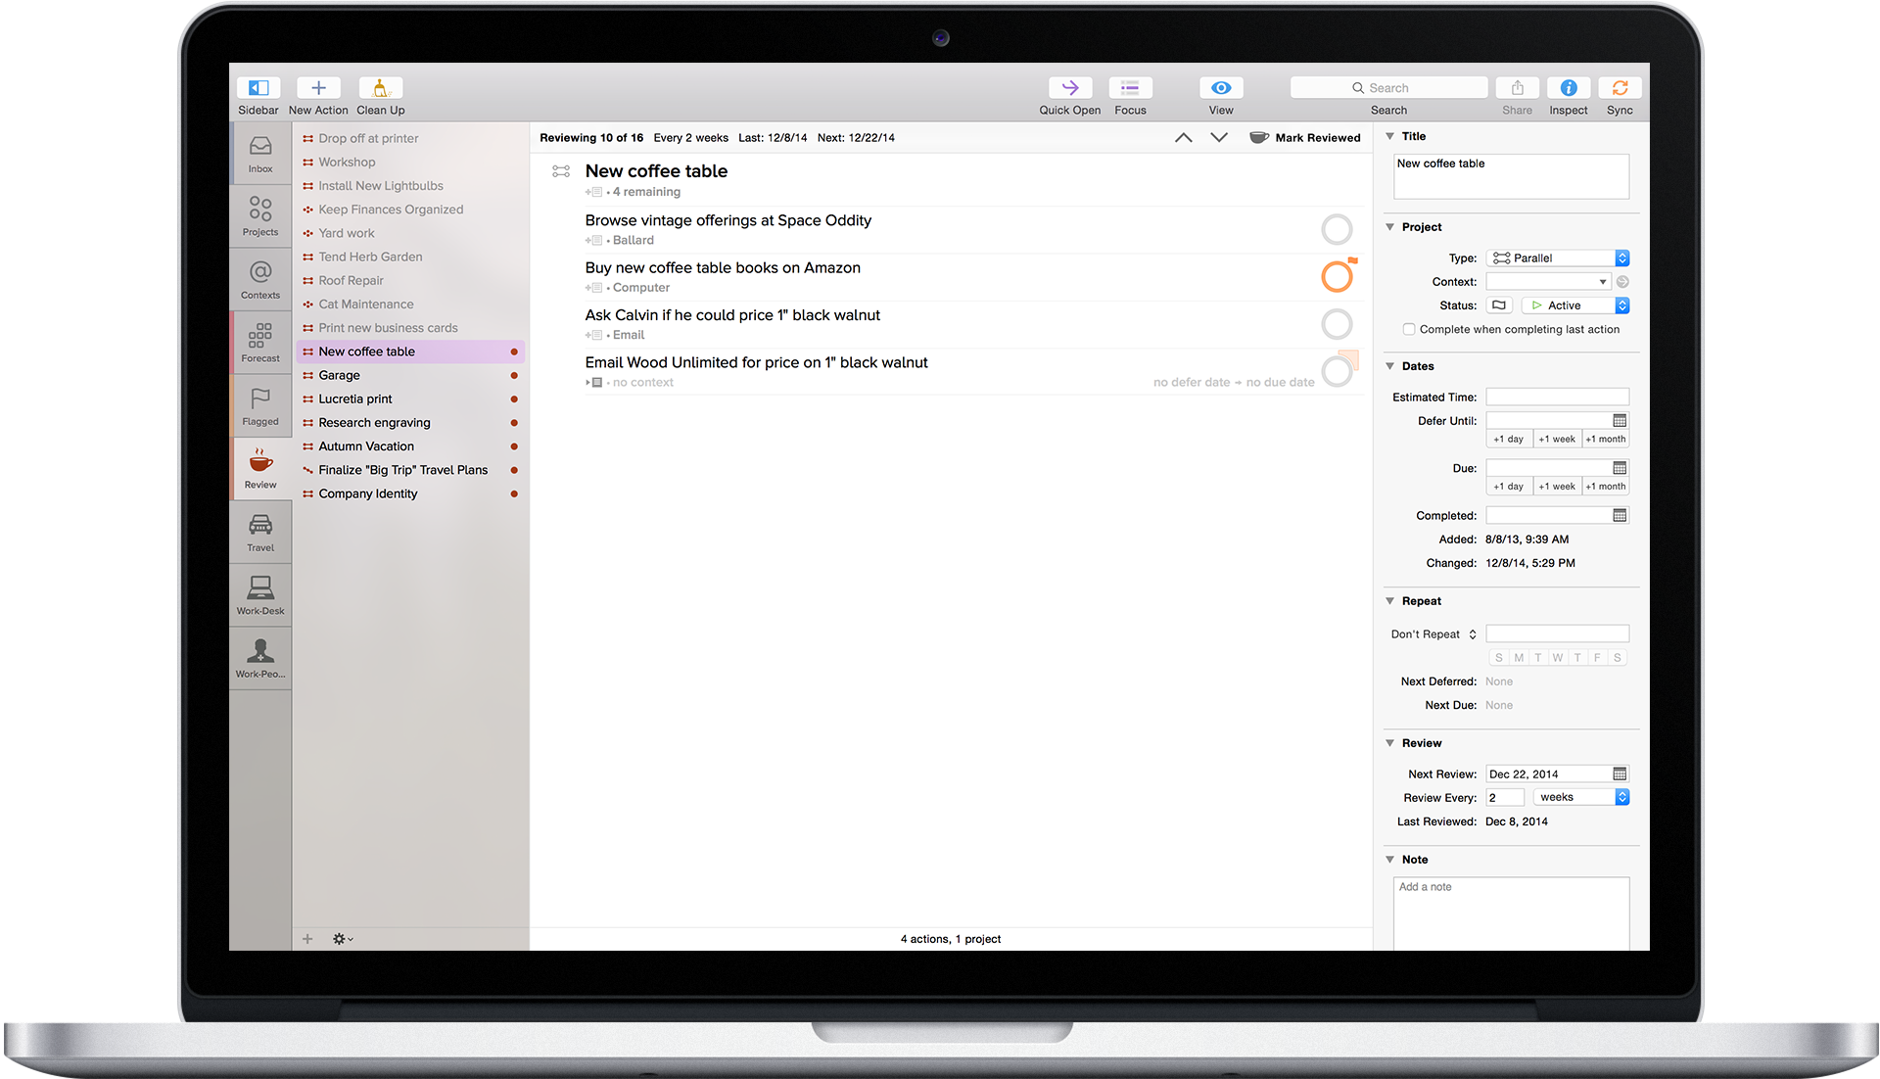Open the Flagged perspective tab
This screenshot has height=1079, width=1880.
pos(260,405)
